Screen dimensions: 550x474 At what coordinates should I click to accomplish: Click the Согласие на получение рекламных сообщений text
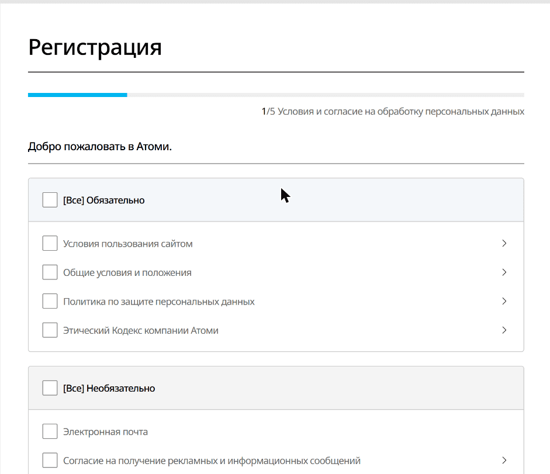pyautogui.click(x=212, y=461)
